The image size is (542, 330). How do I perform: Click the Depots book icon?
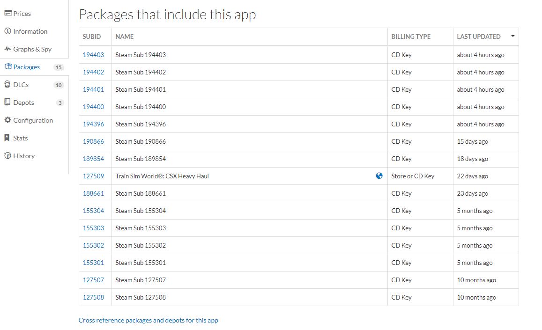tap(8, 103)
